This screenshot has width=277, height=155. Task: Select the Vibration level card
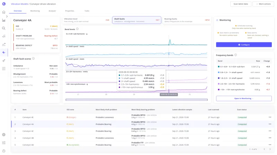(x=86, y=20)
